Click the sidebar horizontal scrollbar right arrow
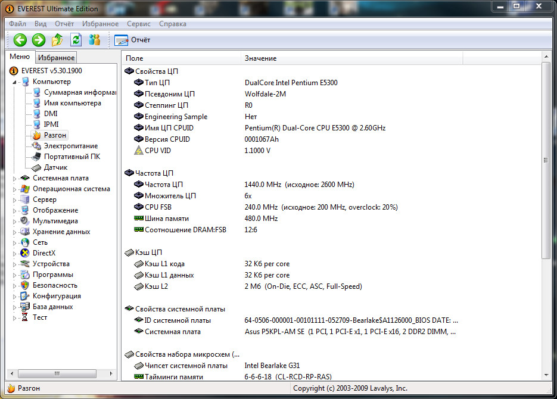Image resolution: width=557 pixels, height=399 pixels. click(x=111, y=373)
